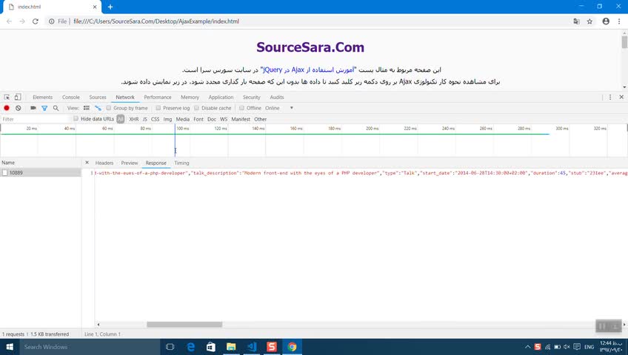The width and height of the screenshot is (628, 355).
Task: Open the Headers tab of the request
Action: [x=104, y=163]
